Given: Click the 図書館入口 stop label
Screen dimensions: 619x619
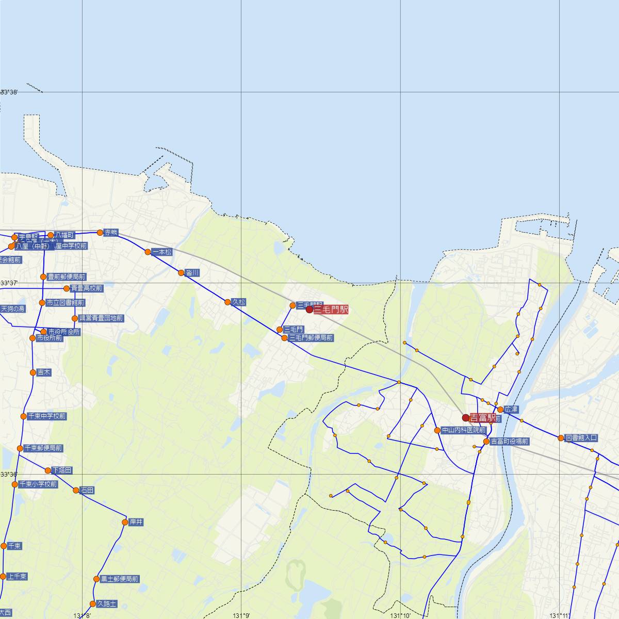Looking at the screenshot, I should (581, 438).
